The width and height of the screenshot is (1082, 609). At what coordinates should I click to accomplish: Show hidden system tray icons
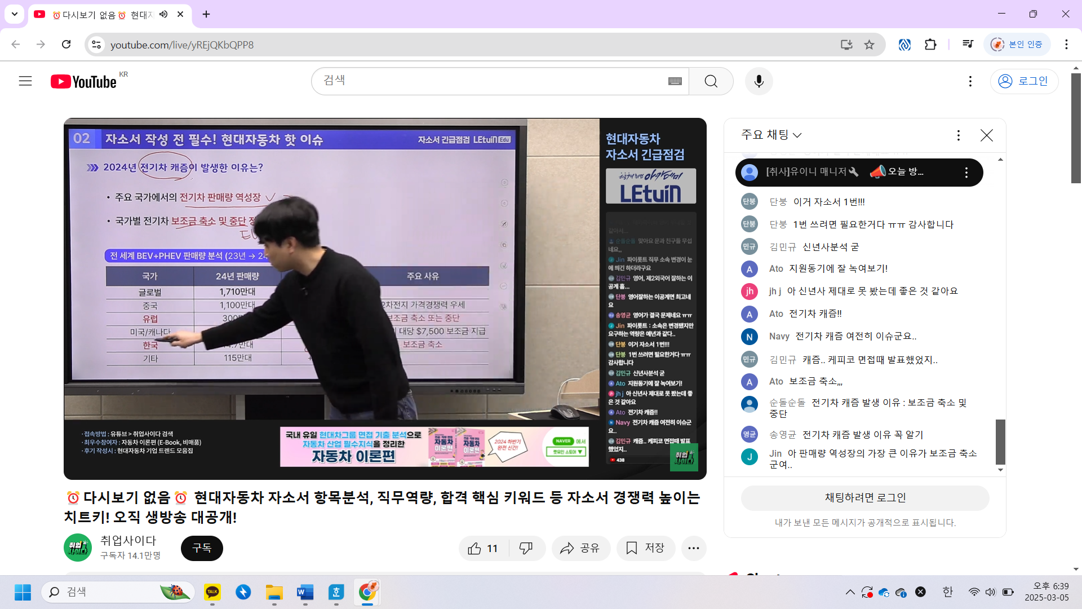pyautogui.click(x=850, y=592)
